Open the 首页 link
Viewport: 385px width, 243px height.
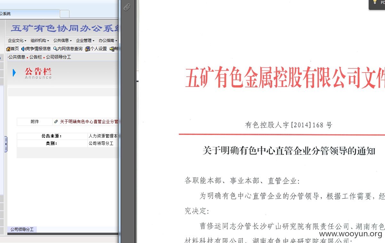[15, 49]
